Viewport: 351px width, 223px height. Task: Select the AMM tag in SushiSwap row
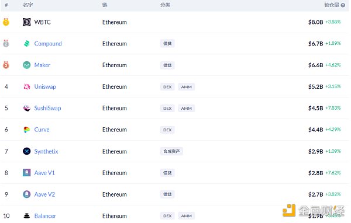[186, 109]
